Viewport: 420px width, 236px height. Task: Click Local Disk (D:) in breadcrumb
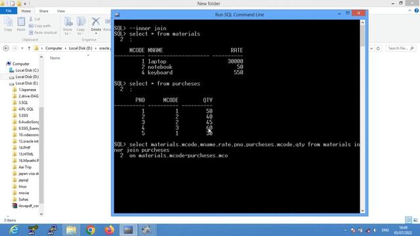[80, 48]
